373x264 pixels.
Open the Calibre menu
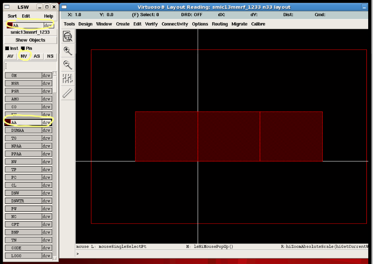258,24
